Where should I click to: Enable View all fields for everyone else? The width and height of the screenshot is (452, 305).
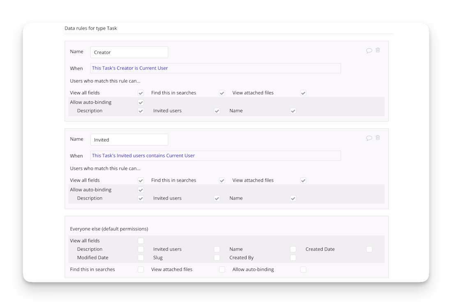(141, 241)
